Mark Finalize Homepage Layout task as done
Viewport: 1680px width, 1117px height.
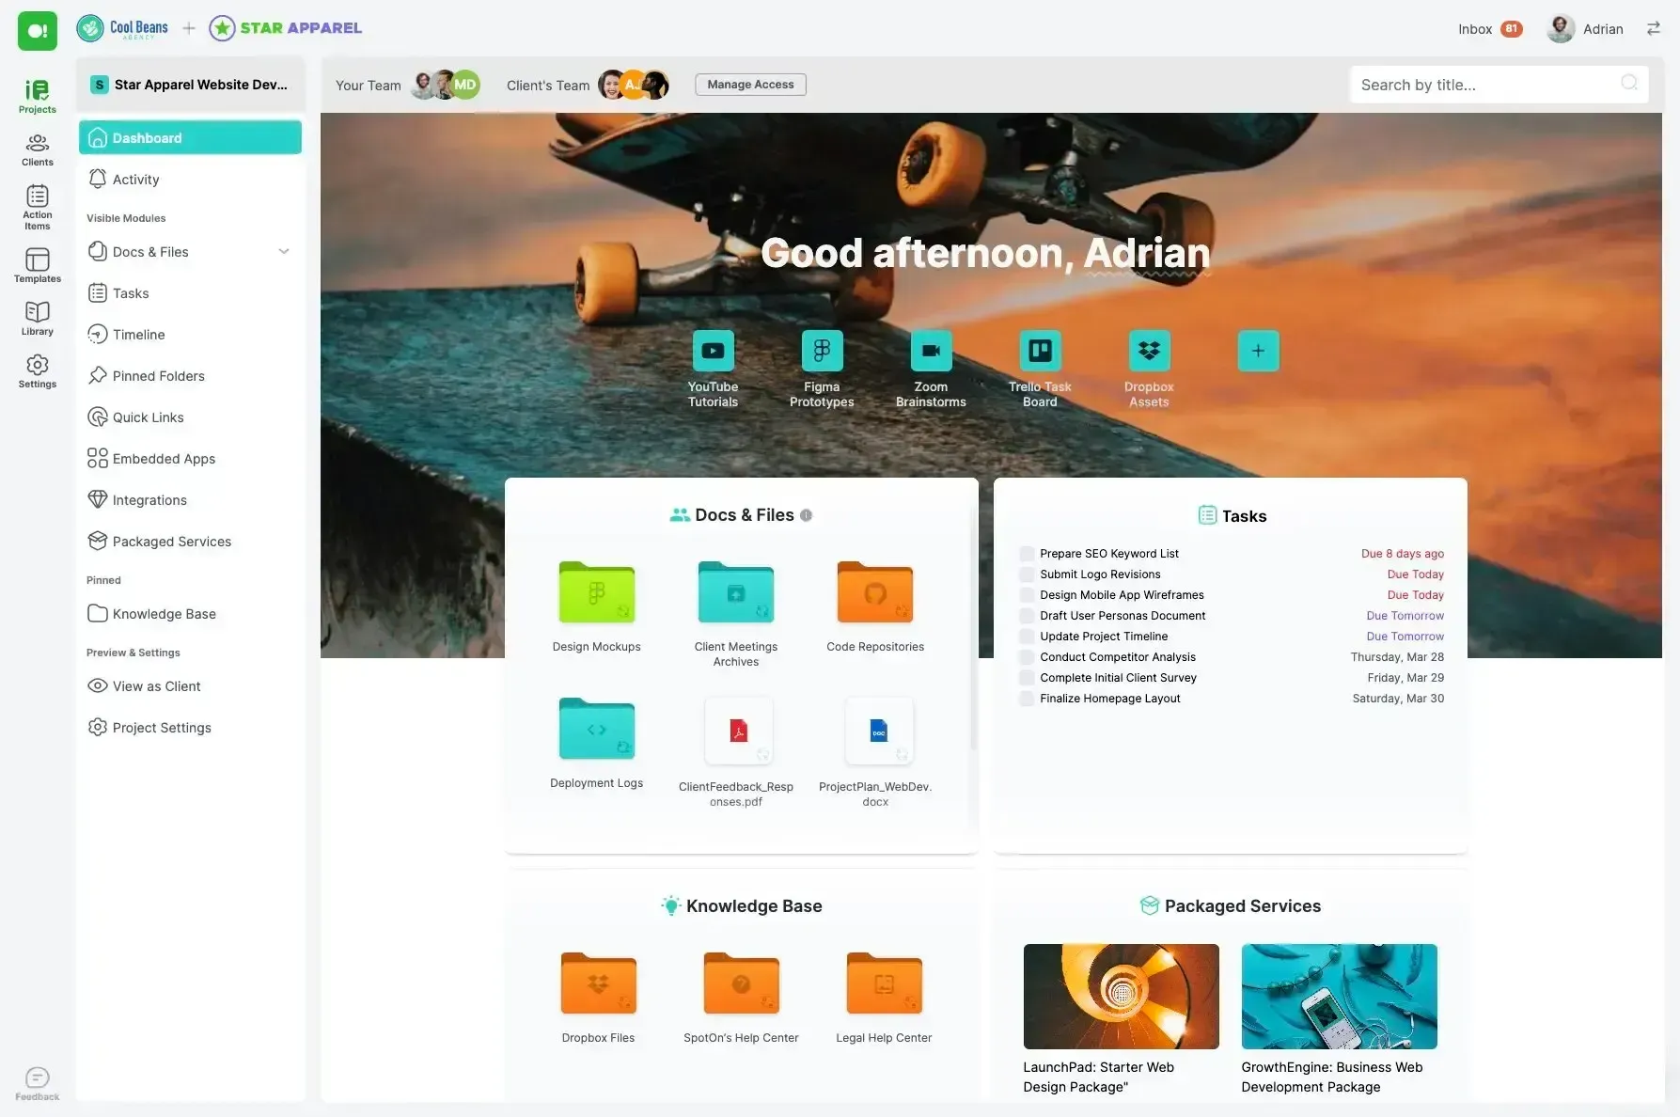(1028, 699)
